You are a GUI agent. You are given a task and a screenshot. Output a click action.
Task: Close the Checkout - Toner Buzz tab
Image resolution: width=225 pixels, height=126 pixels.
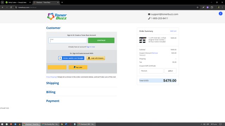tap(58, 2)
